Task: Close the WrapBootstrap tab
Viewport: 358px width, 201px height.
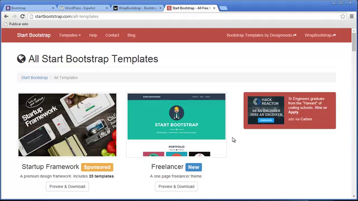Action: (161, 8)
